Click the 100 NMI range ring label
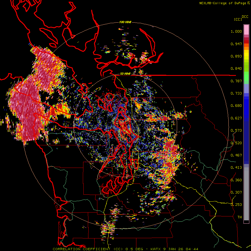Viewport: 251px width, 251px height. point(125,22)
